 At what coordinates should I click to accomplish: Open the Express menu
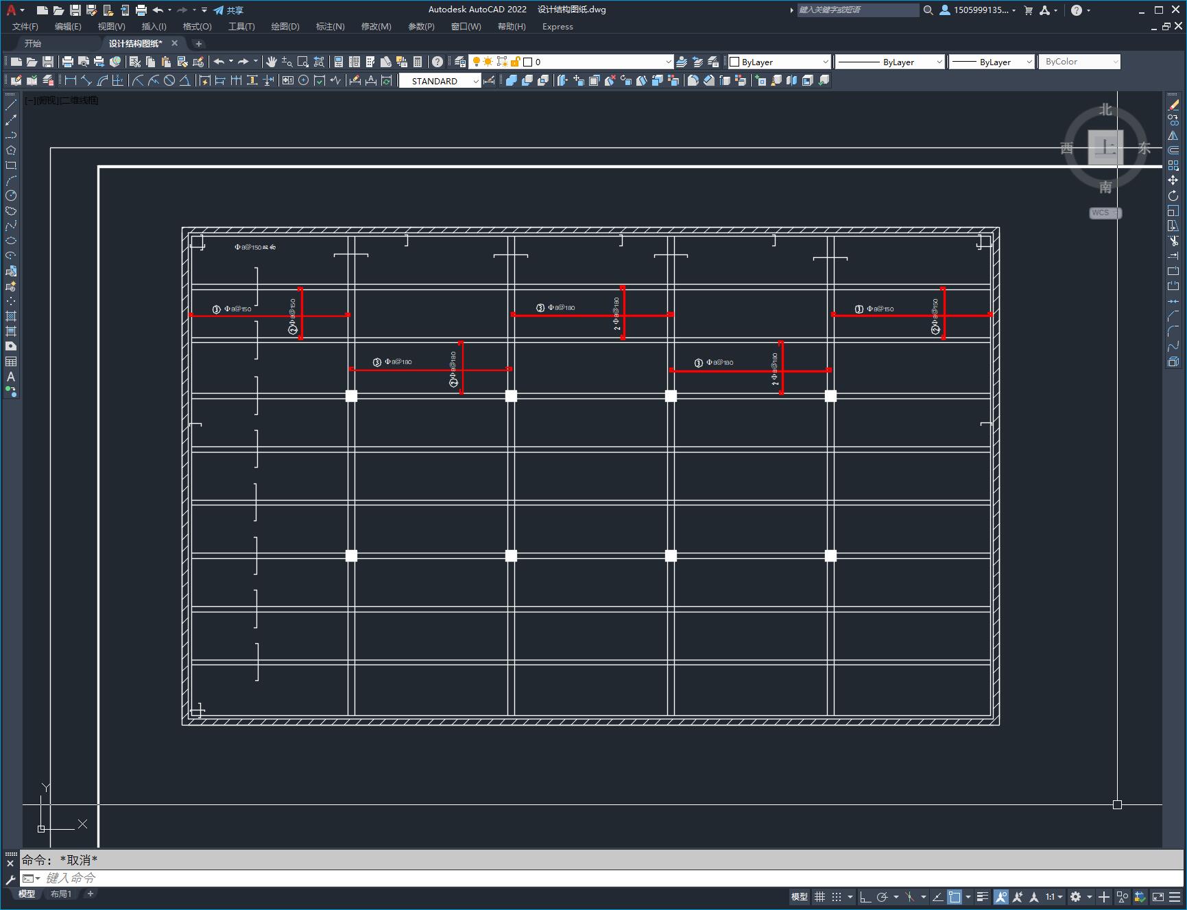coord(557,27)
